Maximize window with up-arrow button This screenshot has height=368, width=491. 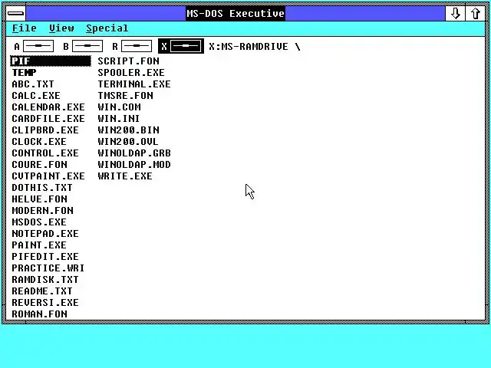tap(476, 14)
